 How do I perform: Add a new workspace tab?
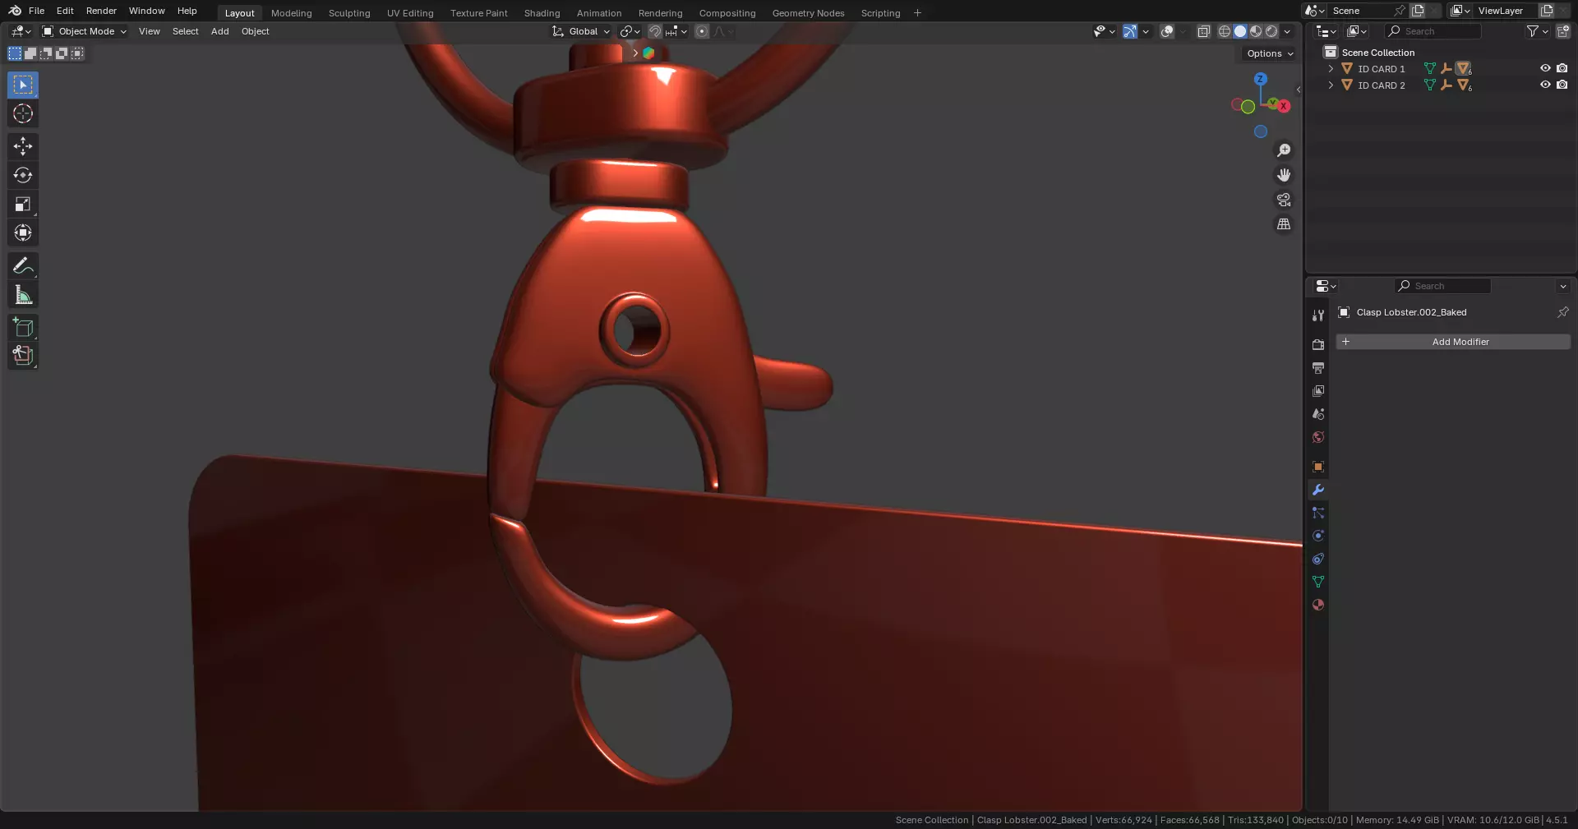(x=917, y=13)
